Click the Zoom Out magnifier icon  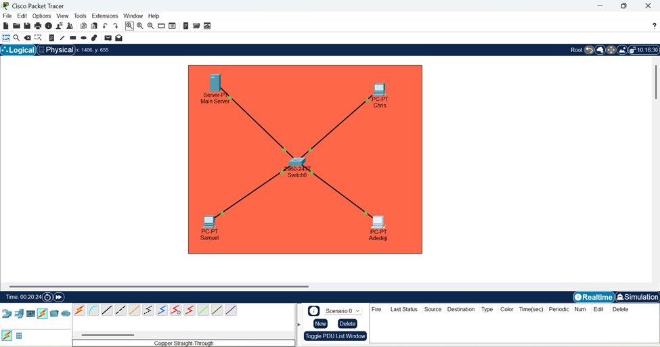[150, 26]
